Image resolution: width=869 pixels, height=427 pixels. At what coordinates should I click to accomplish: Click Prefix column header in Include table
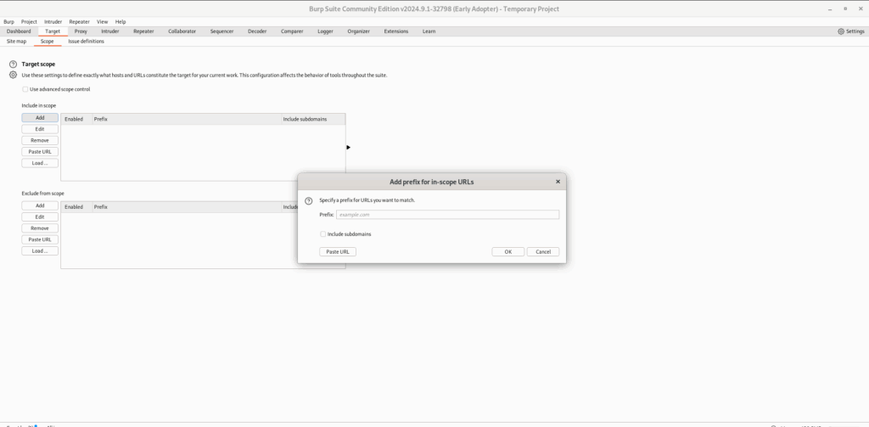pos(186,119)
